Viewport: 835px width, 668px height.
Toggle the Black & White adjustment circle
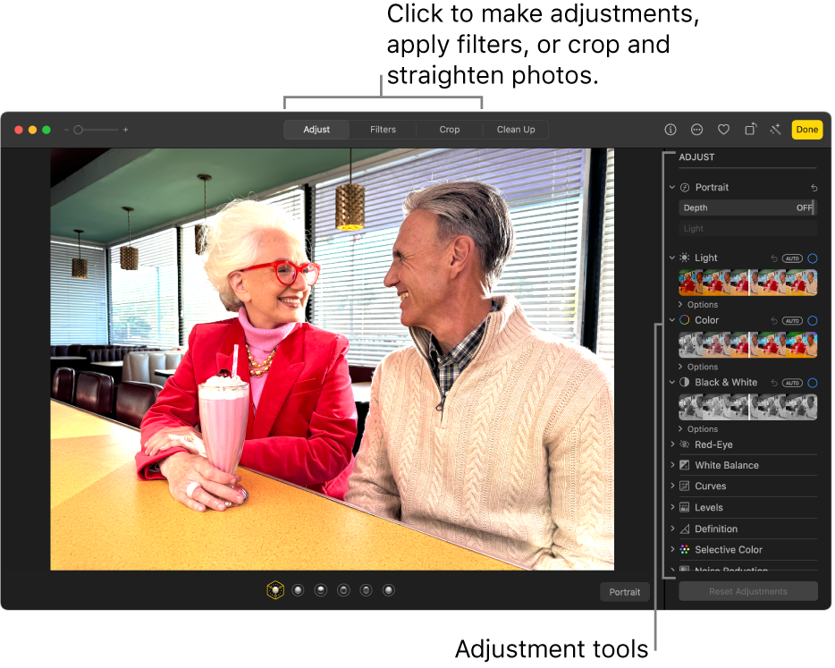coord(812,383)
